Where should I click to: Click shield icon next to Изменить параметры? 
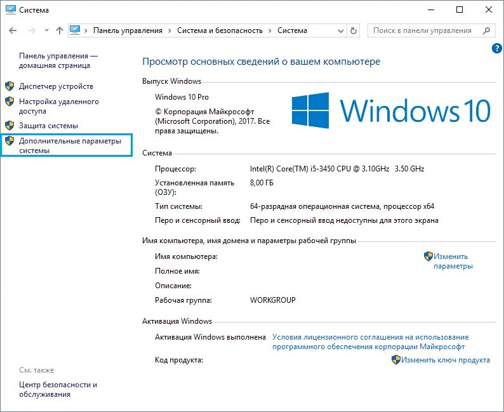[x=428, y=256]
